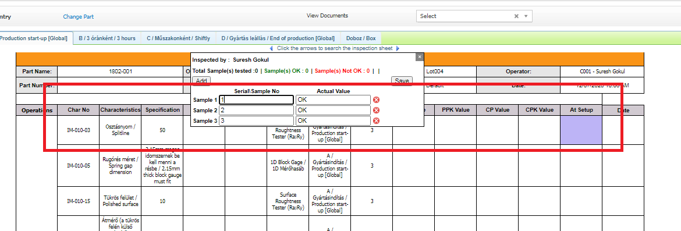This screenshot has height=231, width=681.
Task: Click the IM-010-05 char number cell
Action: [79, 165]
